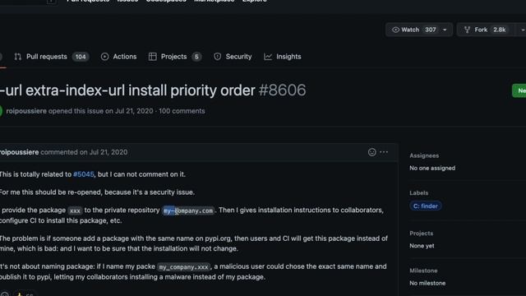Screen dimensions: 526x296
Task: Click the Projects count badge 5
Action: pos(196,57)
